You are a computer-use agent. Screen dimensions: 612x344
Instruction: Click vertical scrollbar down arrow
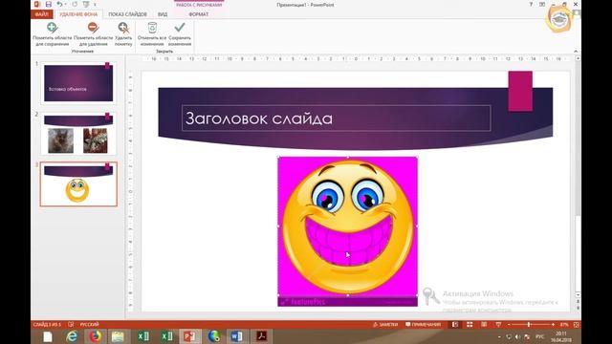click(578, 295)
